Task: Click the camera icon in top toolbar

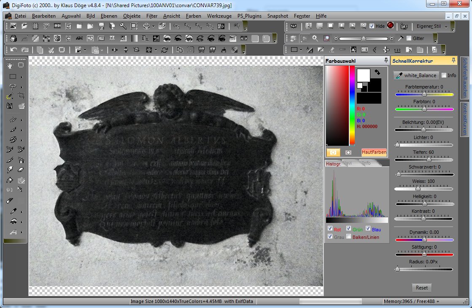Action: coord(294,26)
